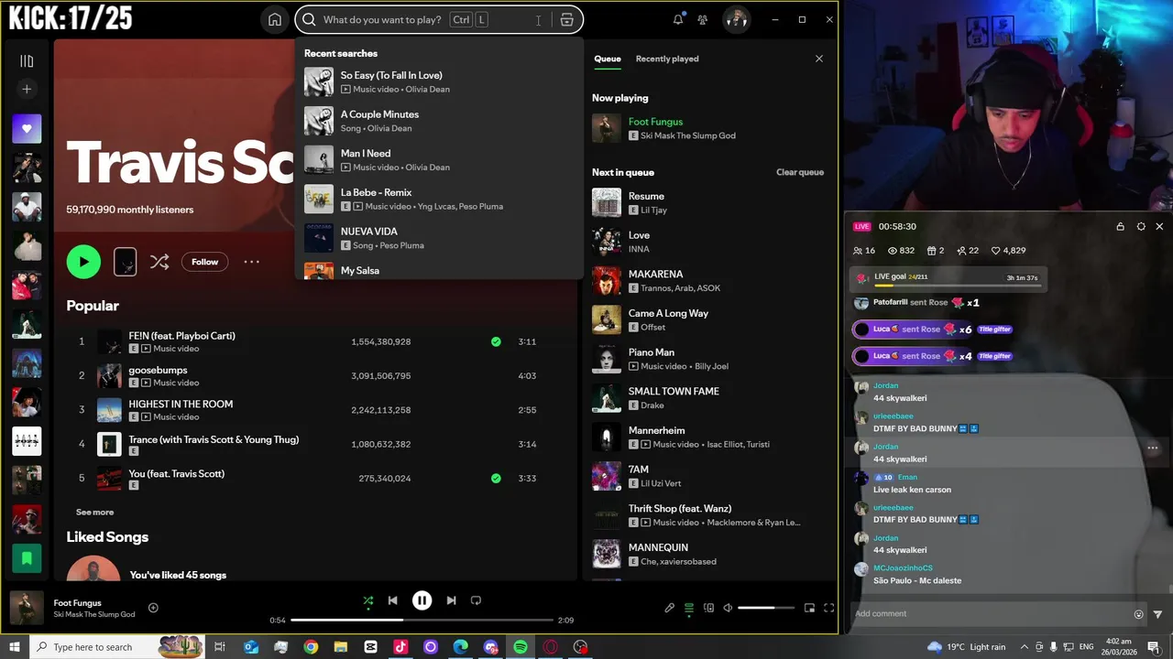Open live overlay settings gear
Viewport: 1173px width, 659px height.
pyautogui.click(x=1141, y=226)
